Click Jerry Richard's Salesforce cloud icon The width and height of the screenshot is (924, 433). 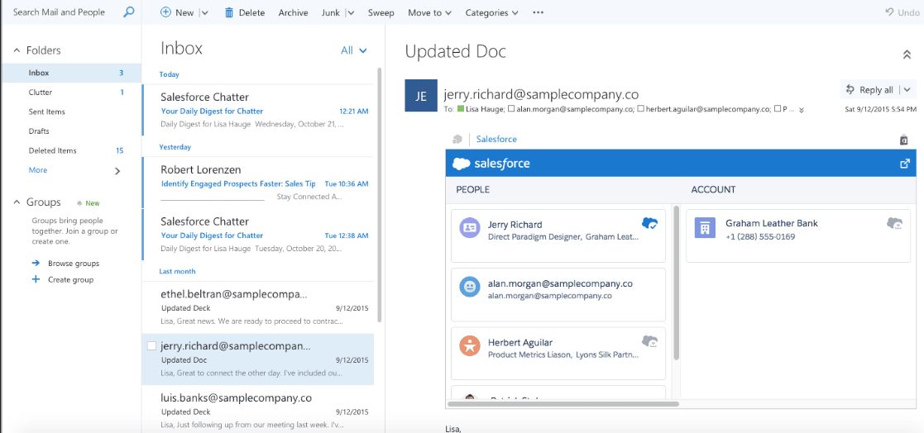click(649, 223)
